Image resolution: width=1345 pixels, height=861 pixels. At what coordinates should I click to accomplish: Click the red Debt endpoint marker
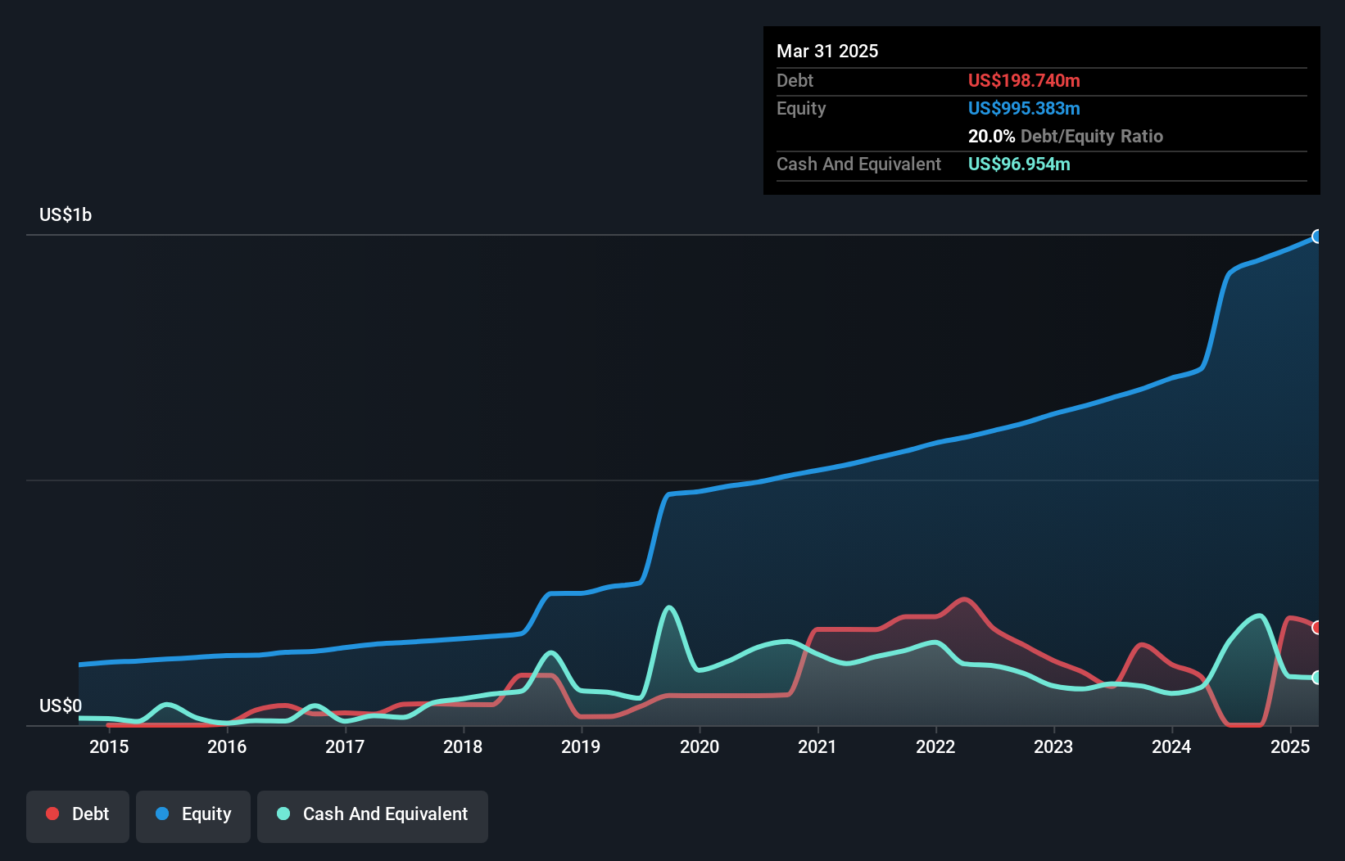(x=1317, y=628)
